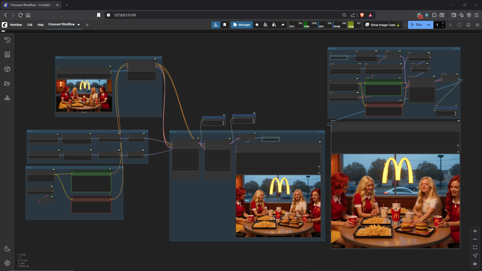Add a new workflow tab
This screenshot has height=271, width=482.
[87, 25]
